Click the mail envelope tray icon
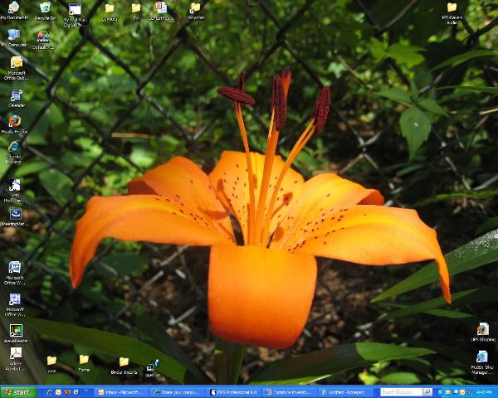The width and height of the screenshot is (498, 398). (x=448, y=392)
